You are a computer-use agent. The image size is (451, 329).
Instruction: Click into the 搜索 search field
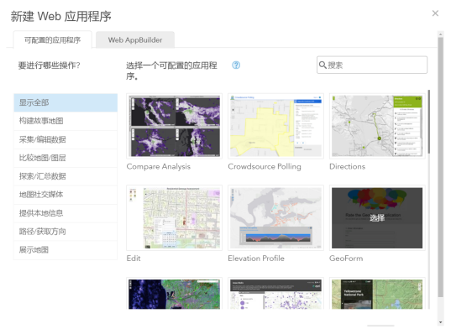[x=372, y=65]
